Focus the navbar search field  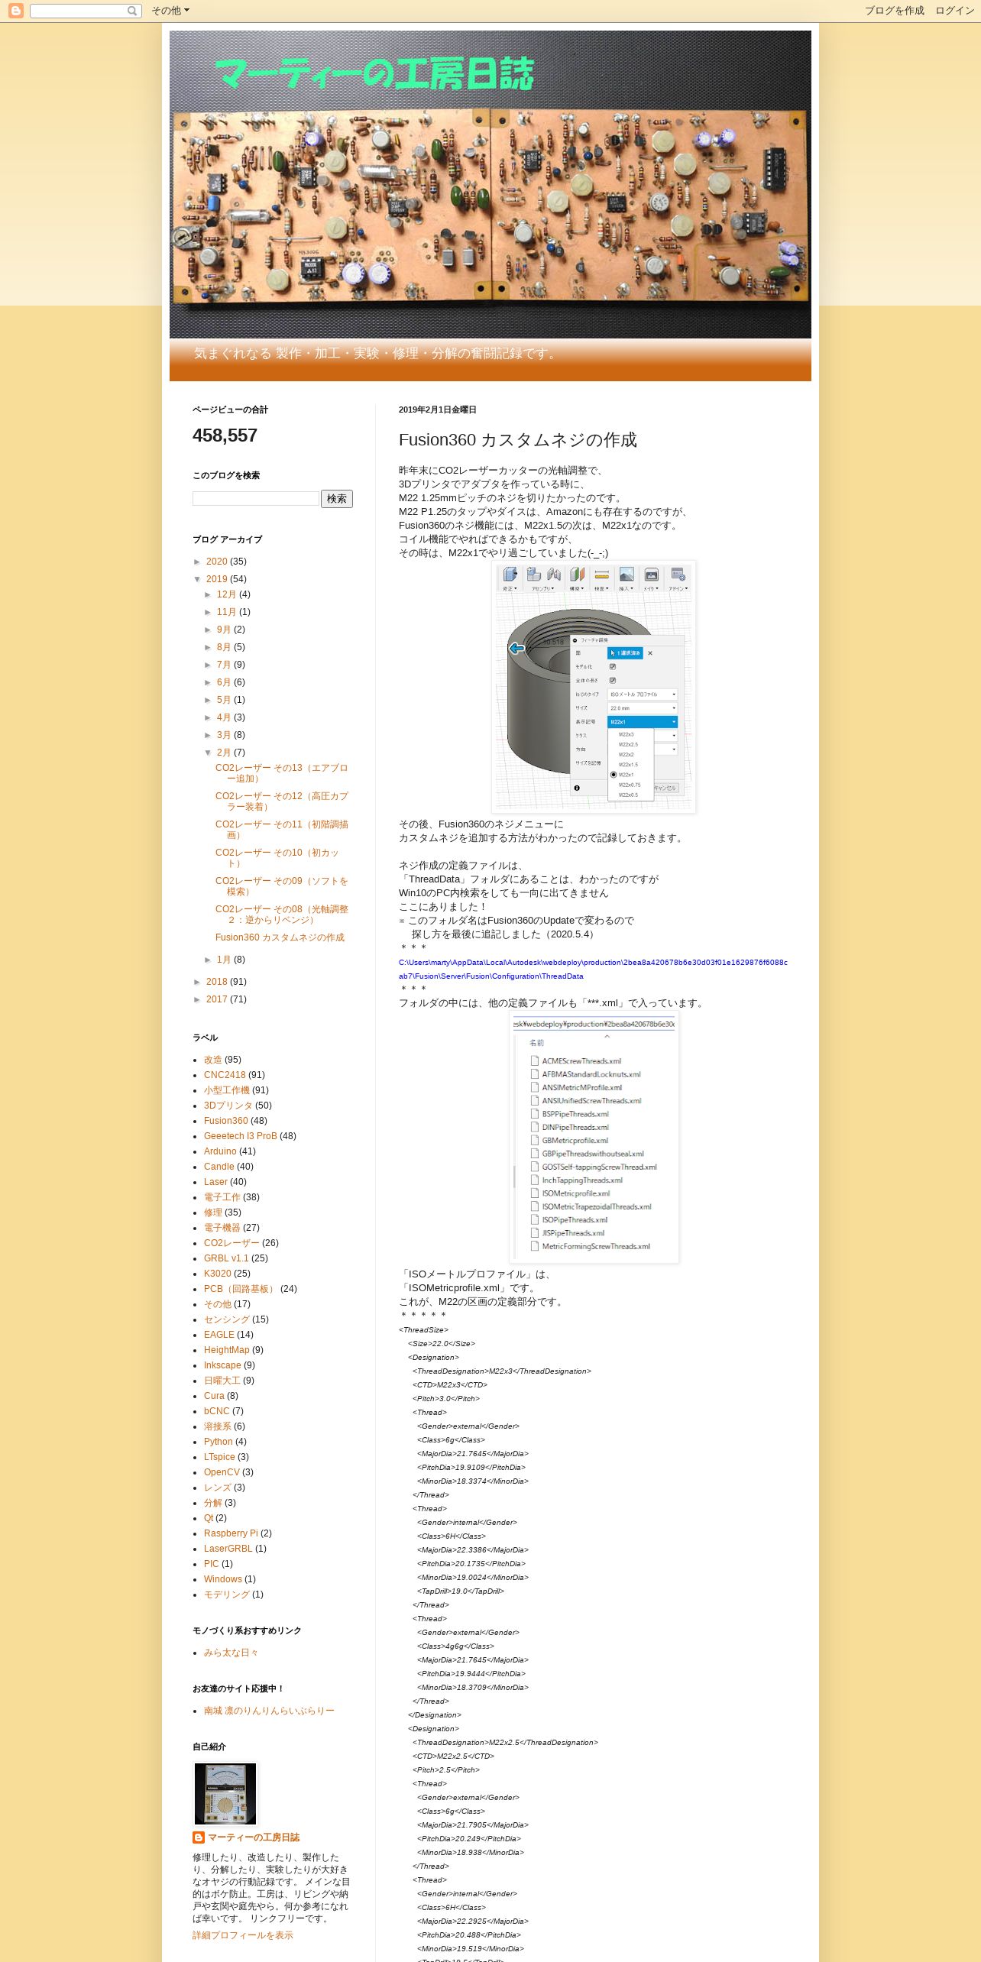click(79, 11)
